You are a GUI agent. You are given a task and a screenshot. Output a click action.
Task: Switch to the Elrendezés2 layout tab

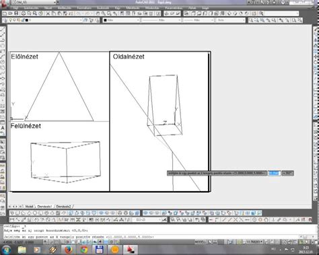click(x=63, y=207)
